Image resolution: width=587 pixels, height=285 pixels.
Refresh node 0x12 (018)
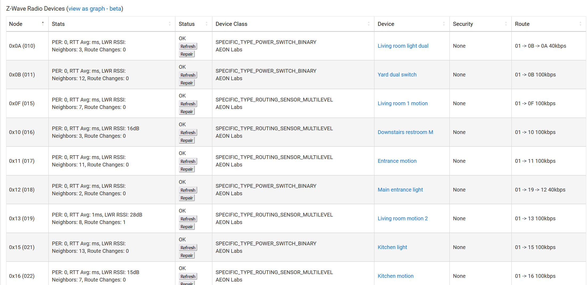tap(188, 190)
